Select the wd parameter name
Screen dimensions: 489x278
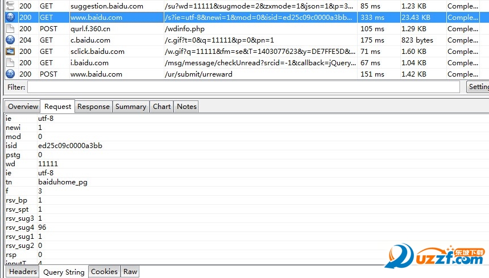coord(10,164)
